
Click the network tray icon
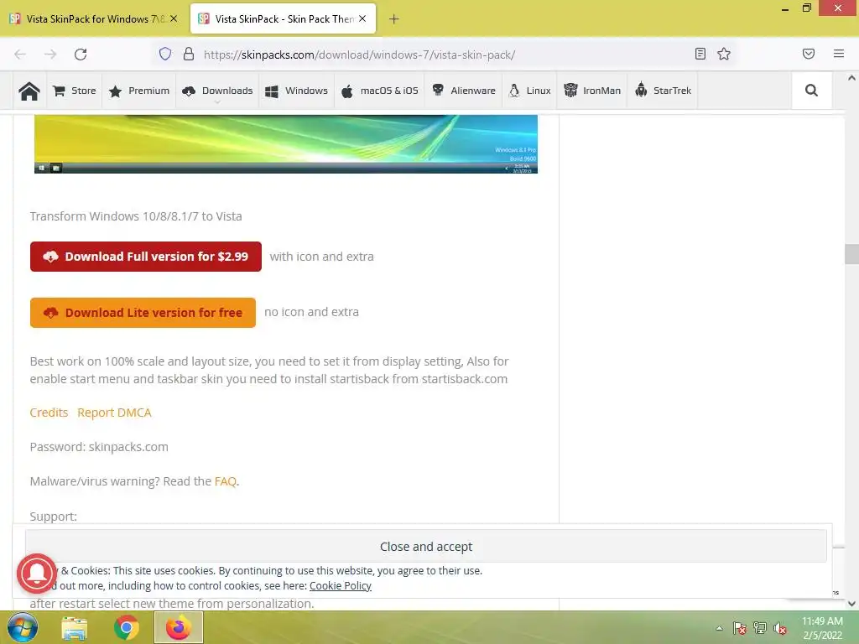pyautogui.click(x=760, y=628)
